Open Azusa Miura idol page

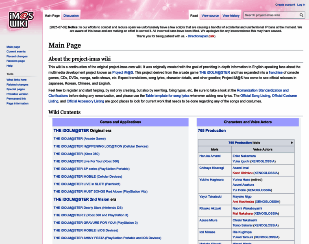click(208, 220)
